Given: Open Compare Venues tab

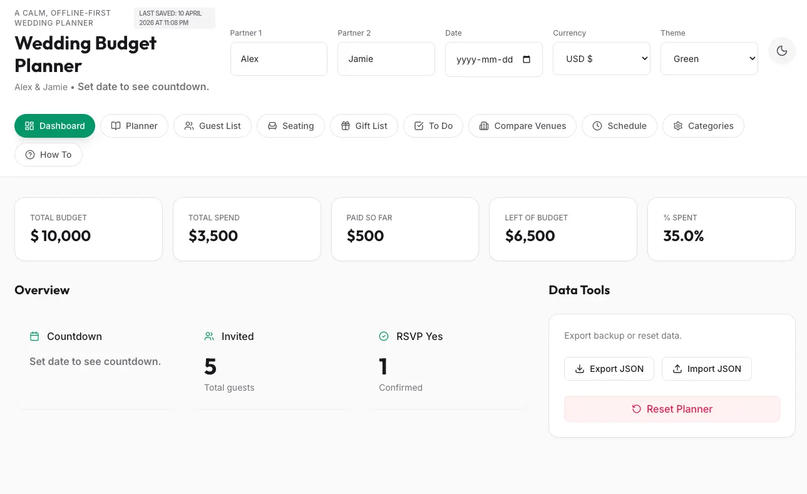Looking at the screenshot, I should [x=522, y=126].
